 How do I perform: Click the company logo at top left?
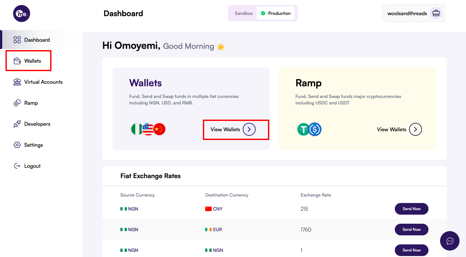21,14
